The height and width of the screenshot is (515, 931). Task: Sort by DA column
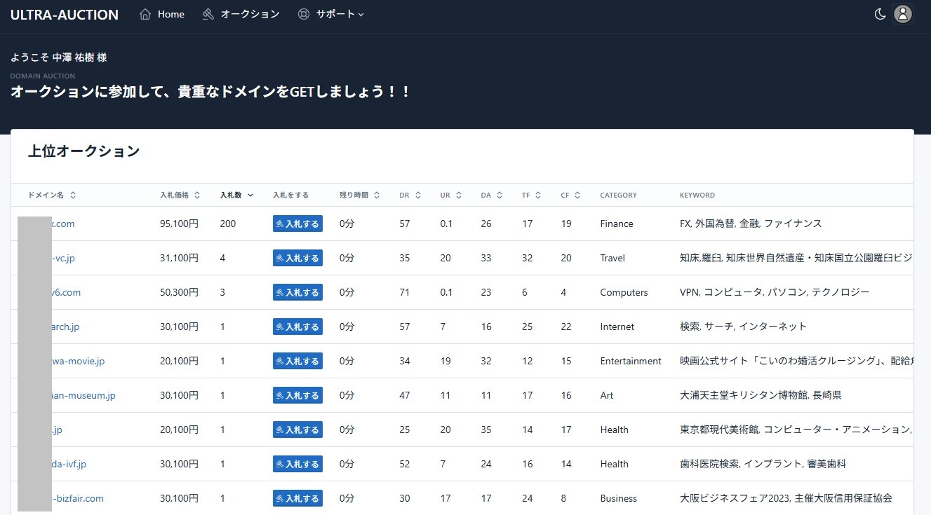[491, 195]
